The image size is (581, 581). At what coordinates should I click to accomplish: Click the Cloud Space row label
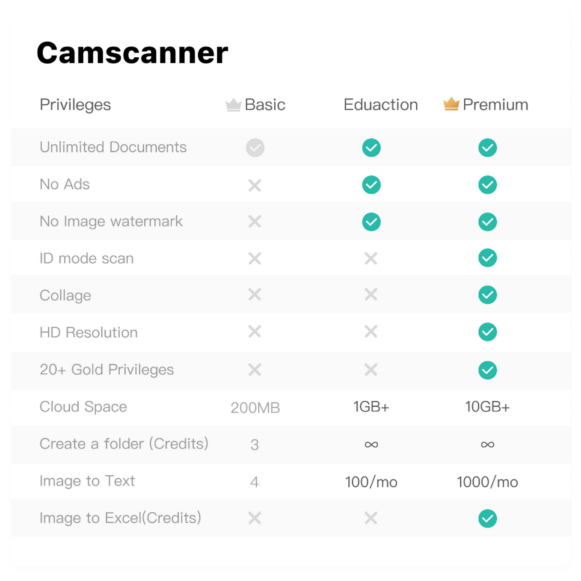83,407
